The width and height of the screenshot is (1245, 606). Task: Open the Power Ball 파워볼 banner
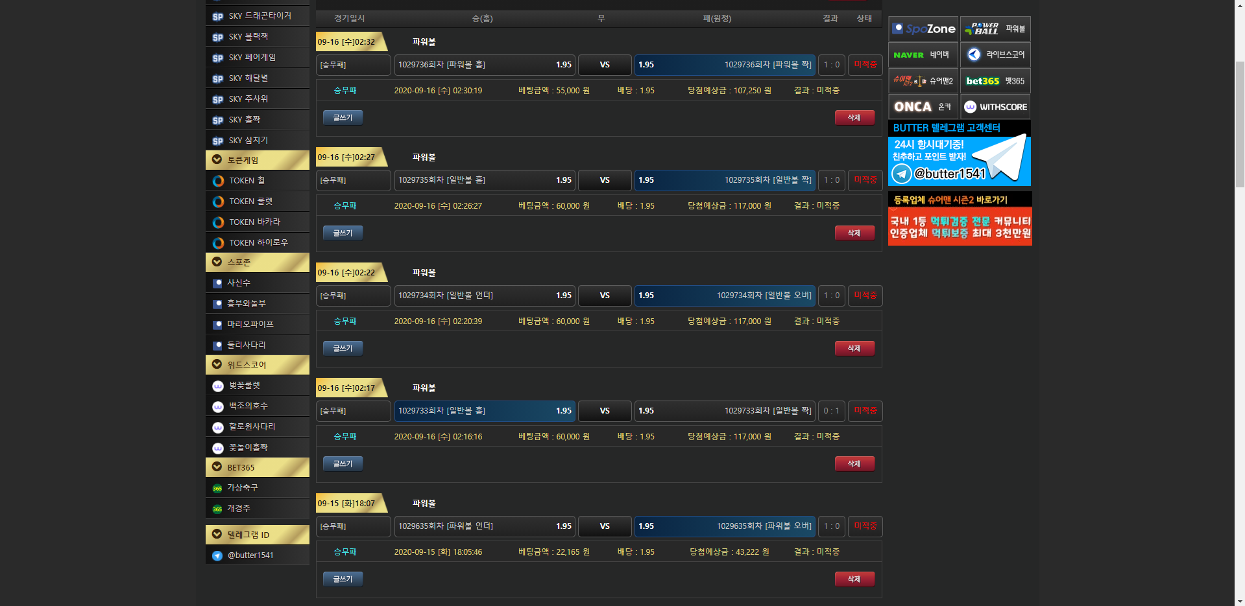tap(995, 29)
